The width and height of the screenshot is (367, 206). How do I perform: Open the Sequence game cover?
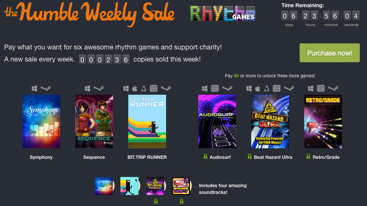pos(94,121)
